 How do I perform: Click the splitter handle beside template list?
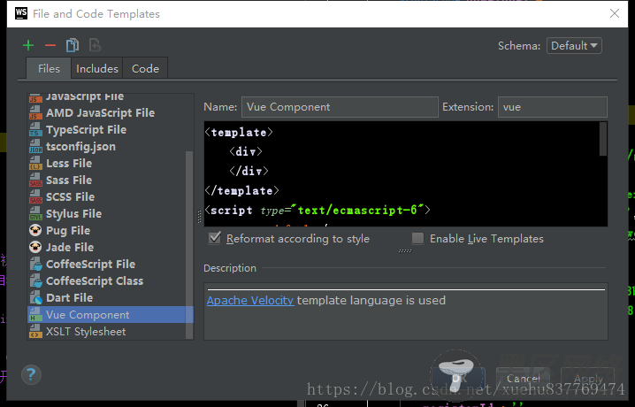199,217
